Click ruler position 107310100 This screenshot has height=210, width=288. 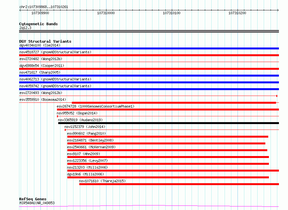click(x=172, y=13)
